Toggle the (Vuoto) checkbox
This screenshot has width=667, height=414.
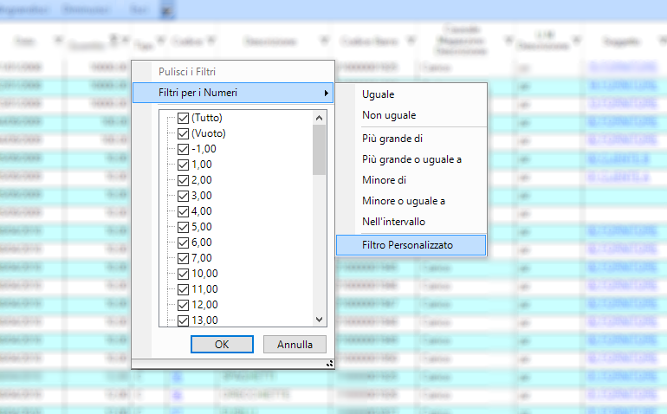tap(183, 133)
